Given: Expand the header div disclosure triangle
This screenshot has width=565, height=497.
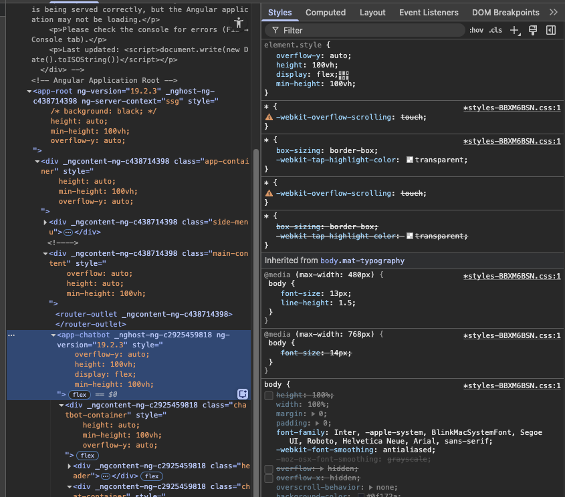Looking at the screenshot, I should (69, 467).
